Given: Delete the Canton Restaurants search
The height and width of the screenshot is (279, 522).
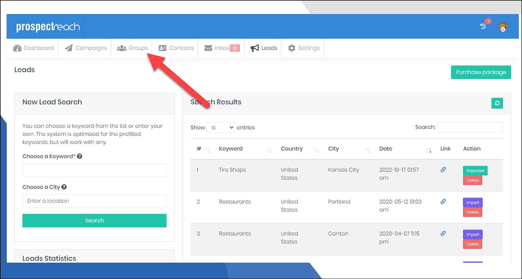Looking at the screenshot, I should click(472, 244).
